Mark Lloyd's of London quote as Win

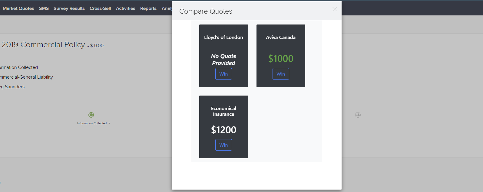pos(223,74)
